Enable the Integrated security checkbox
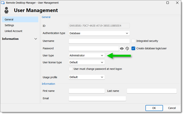 tap(133, 41)
